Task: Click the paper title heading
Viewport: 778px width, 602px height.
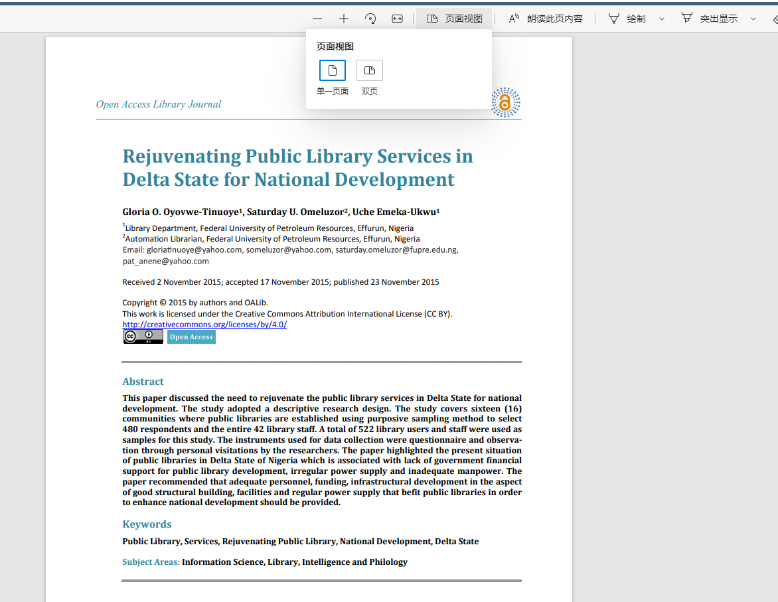Action: click(x=297, y=168)
